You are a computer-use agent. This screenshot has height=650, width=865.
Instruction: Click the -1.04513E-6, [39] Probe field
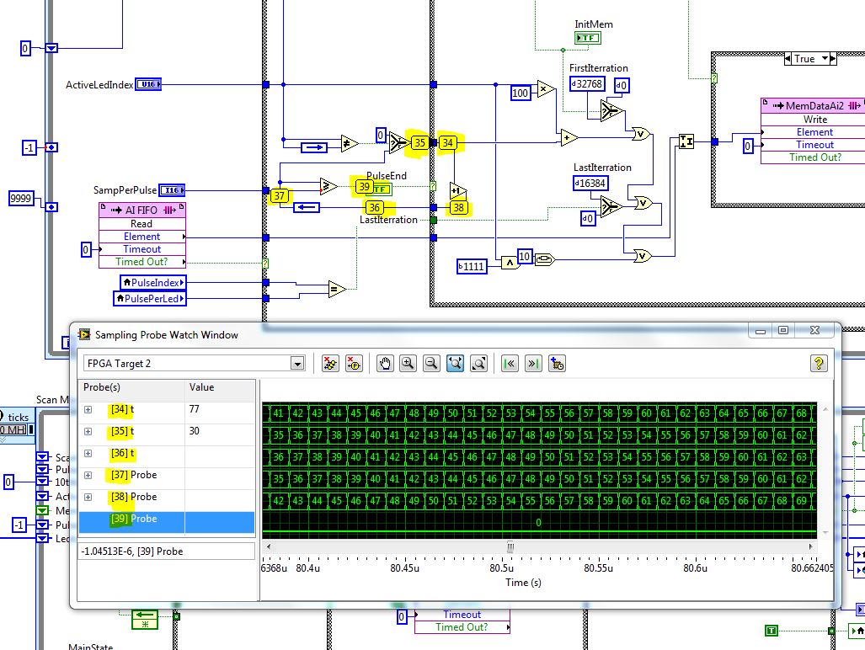[x=166, y=551]
